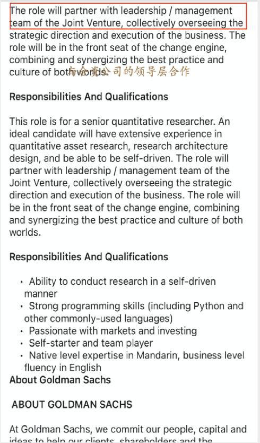Viewport: 260px width, 443px height.
Task: Click the red-outlined sentence at the top
Action: (128, 16)
